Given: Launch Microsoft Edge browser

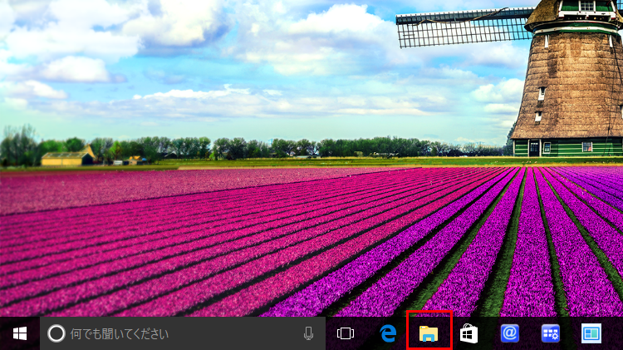Looking at the screenshot, I should pyautogui.click(x=388, y=333).
